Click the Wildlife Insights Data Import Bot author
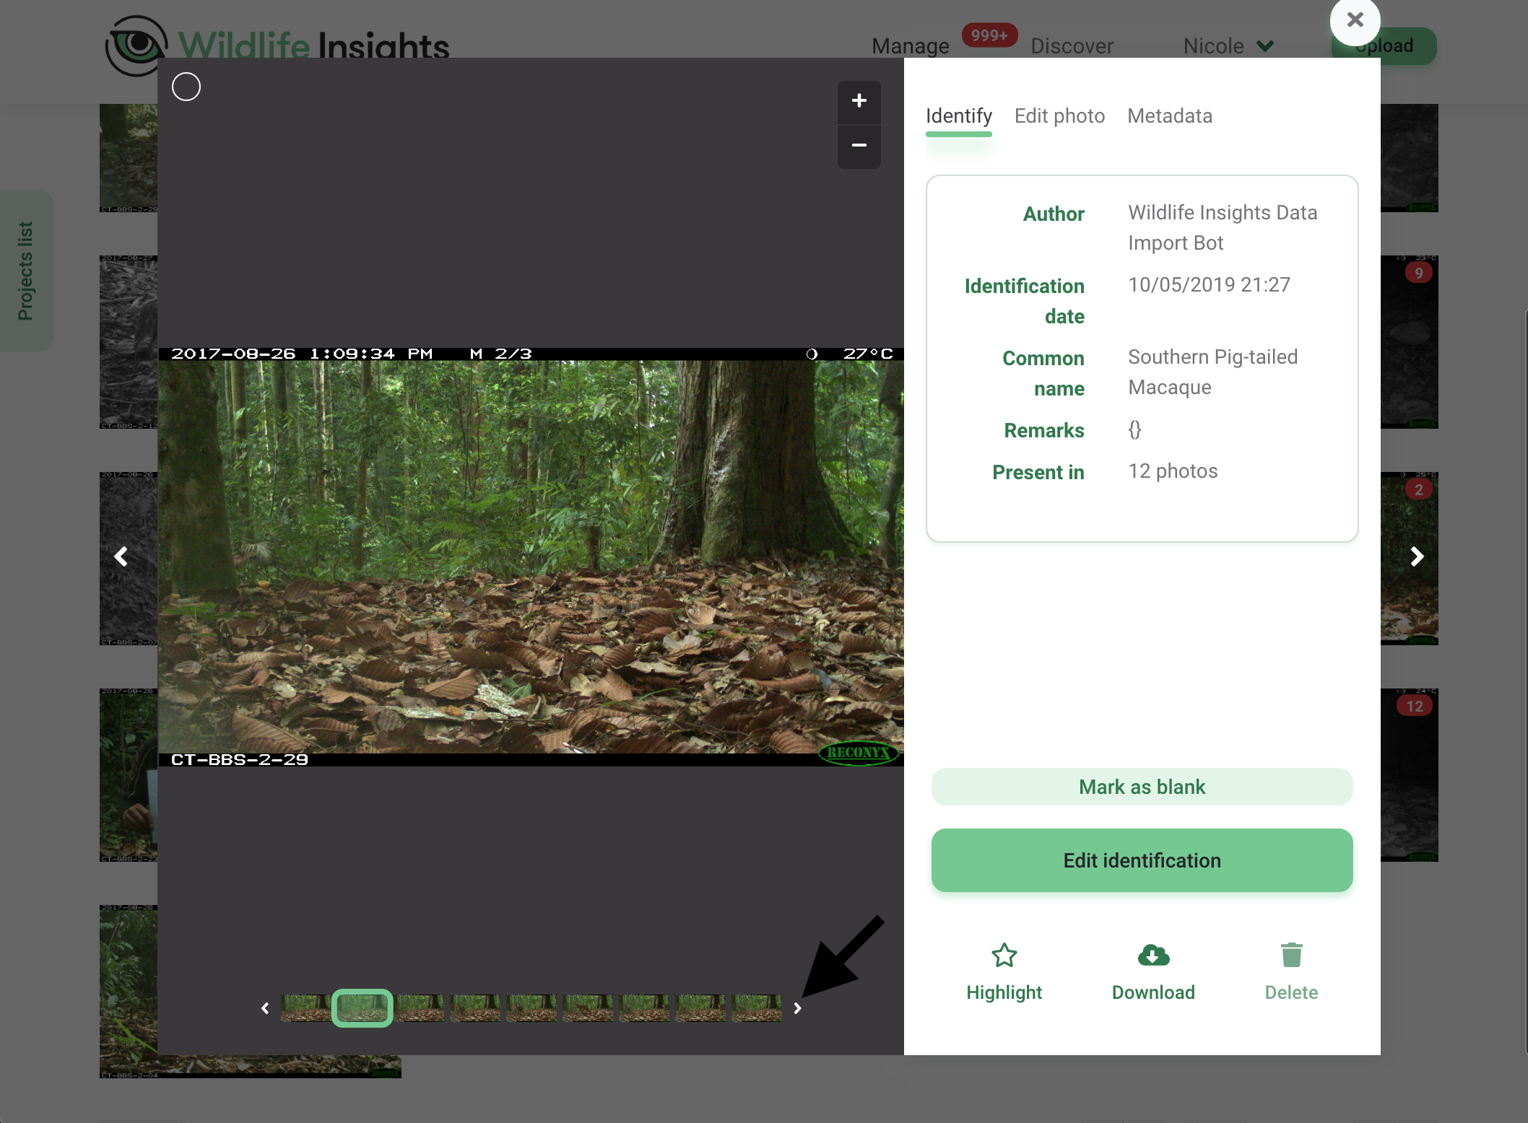Screen dimensions: 1528x1123 pyautogui.click(x=1223, y=228)
